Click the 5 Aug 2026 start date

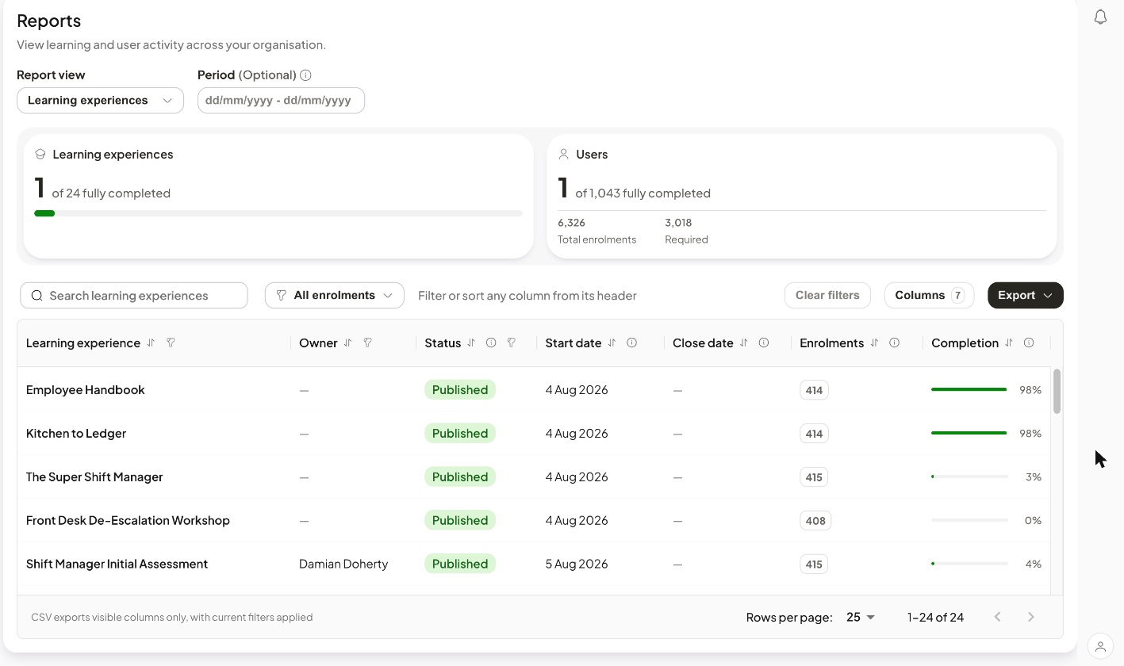pos(577,565)
